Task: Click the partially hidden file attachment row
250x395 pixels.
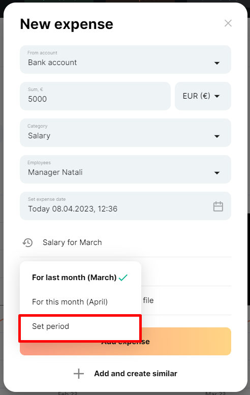Action: click(186, 300)
